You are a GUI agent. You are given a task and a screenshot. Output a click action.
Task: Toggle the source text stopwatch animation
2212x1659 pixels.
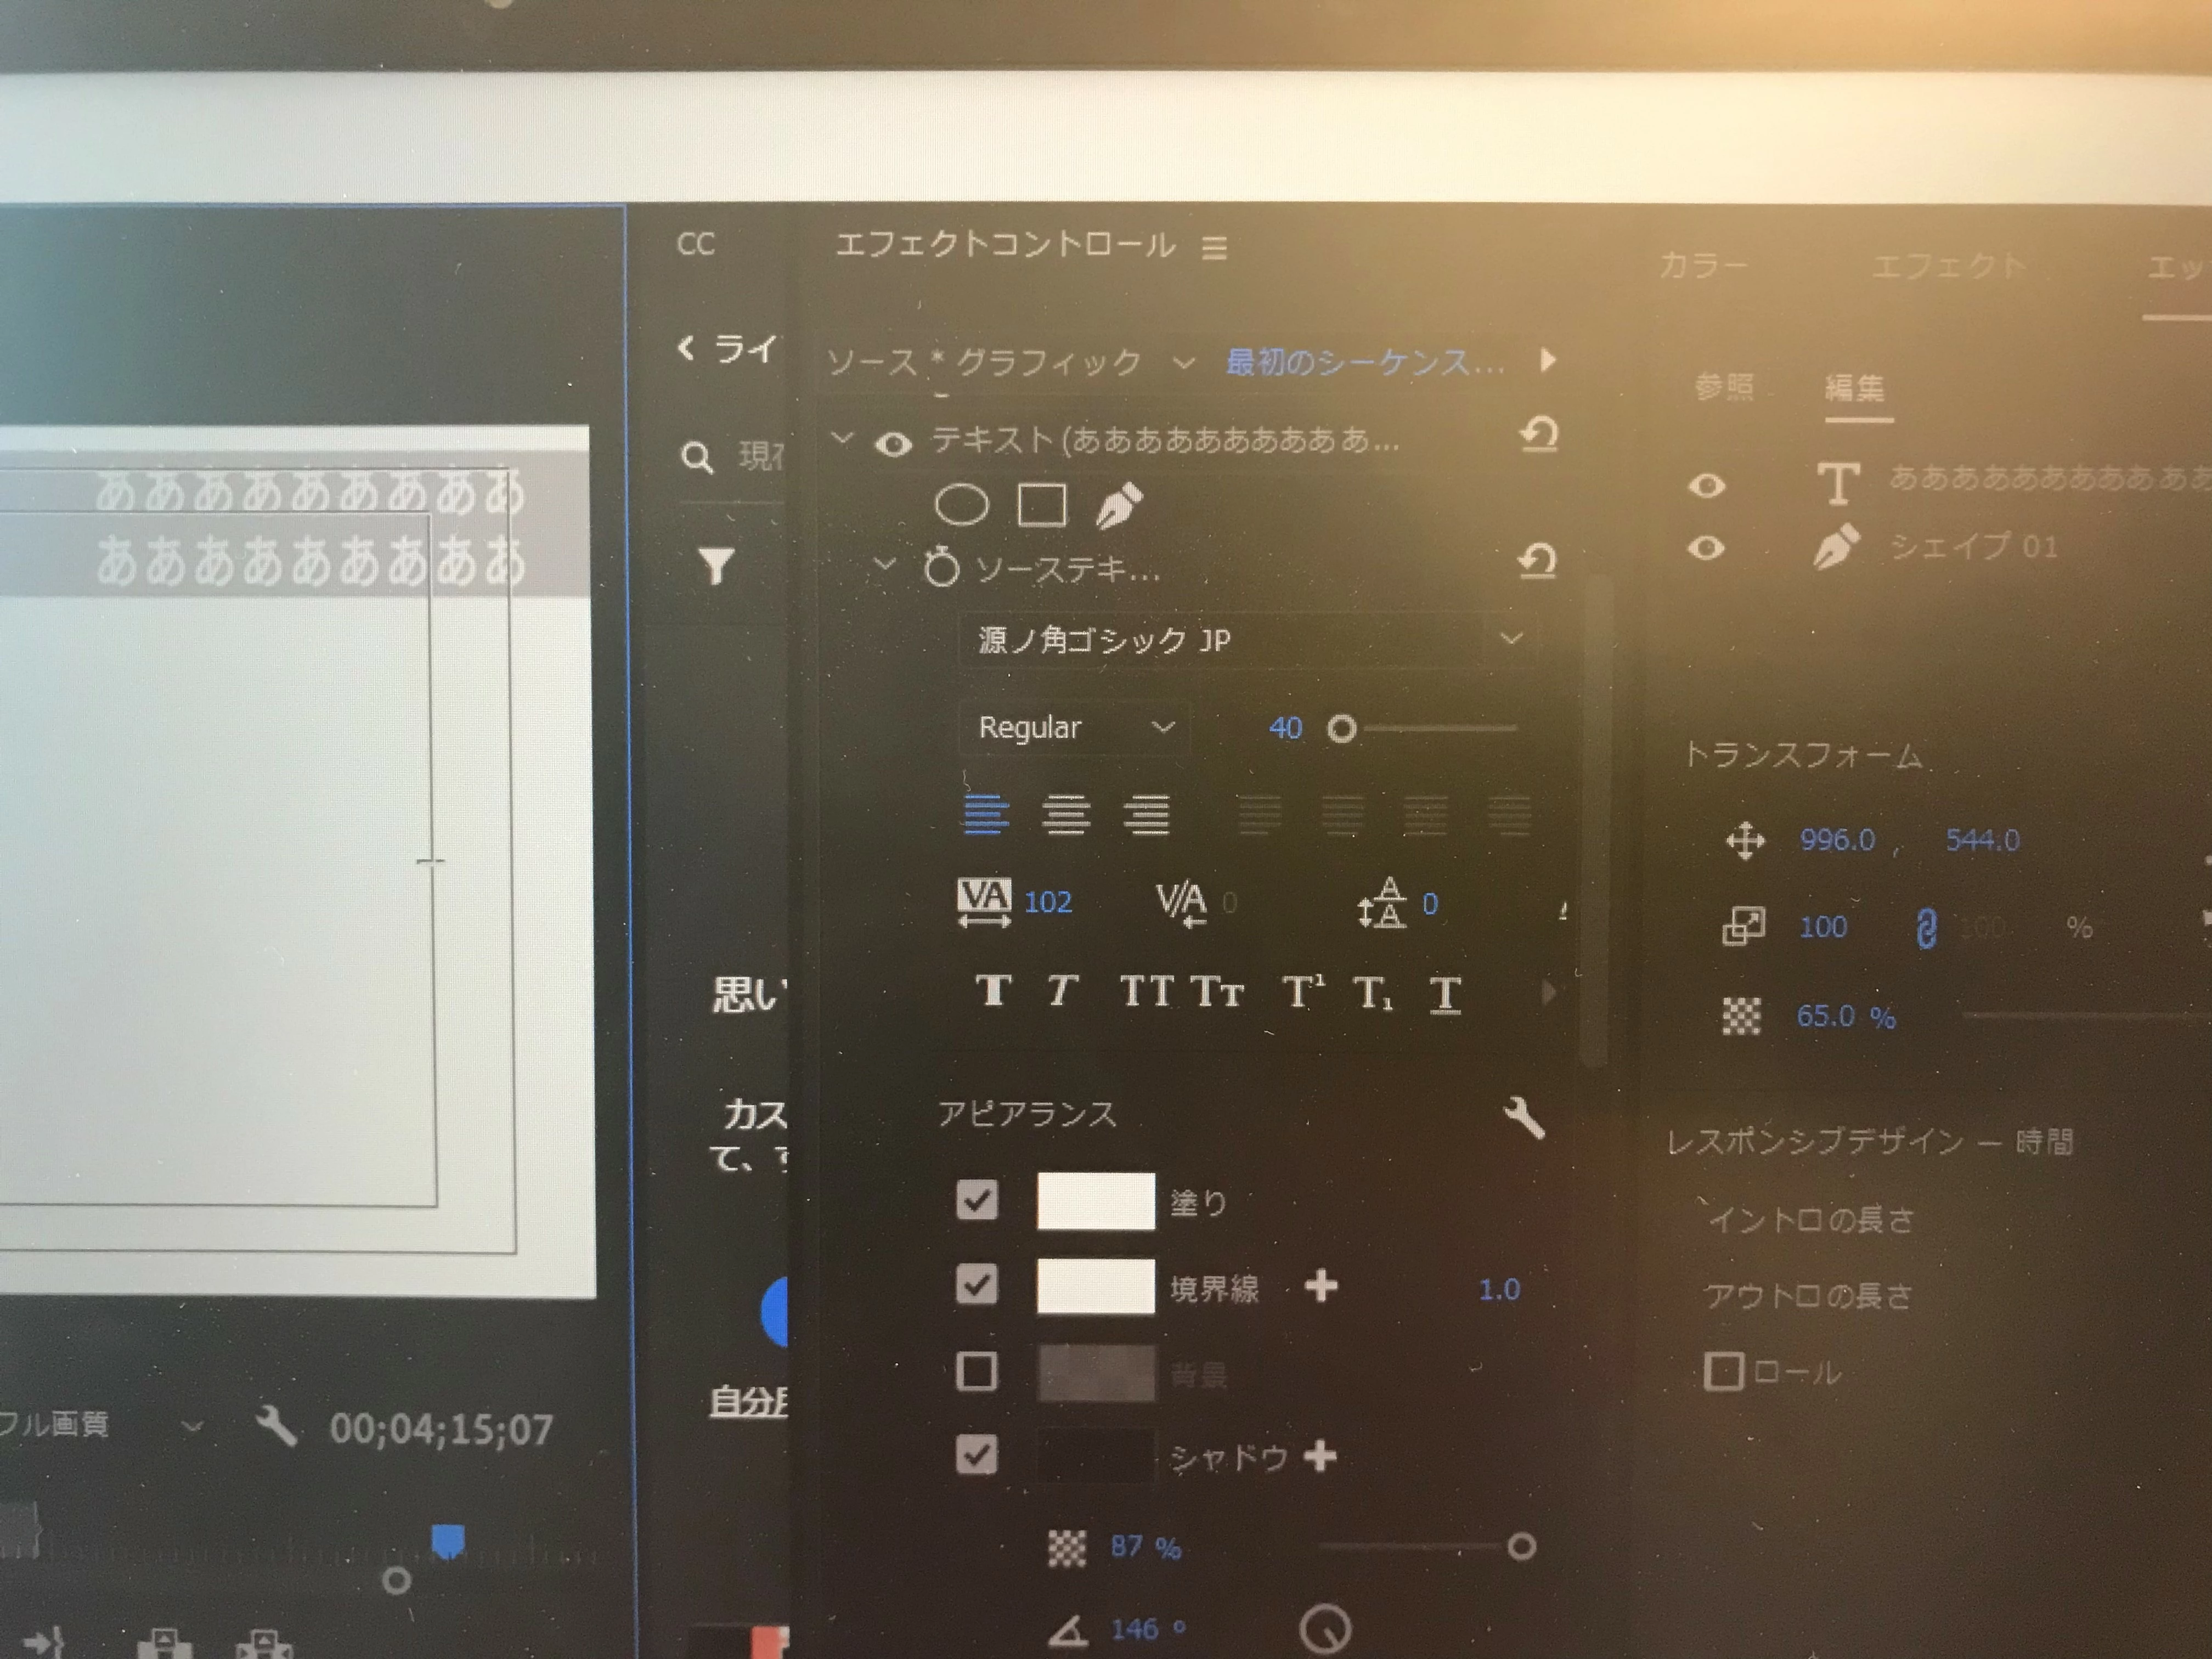click(941, 569)
